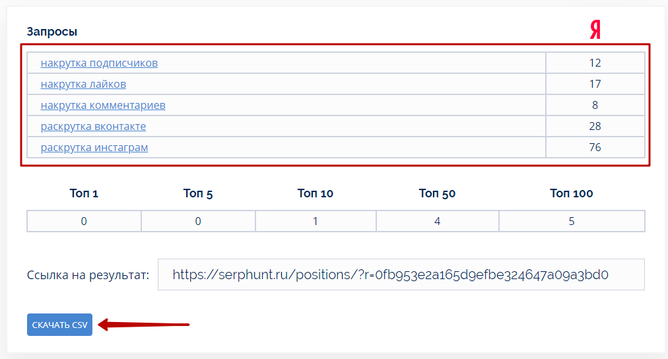Click the Топ 50 column header
The width and height of the screenshot is (668, 359).
[437, 193]
